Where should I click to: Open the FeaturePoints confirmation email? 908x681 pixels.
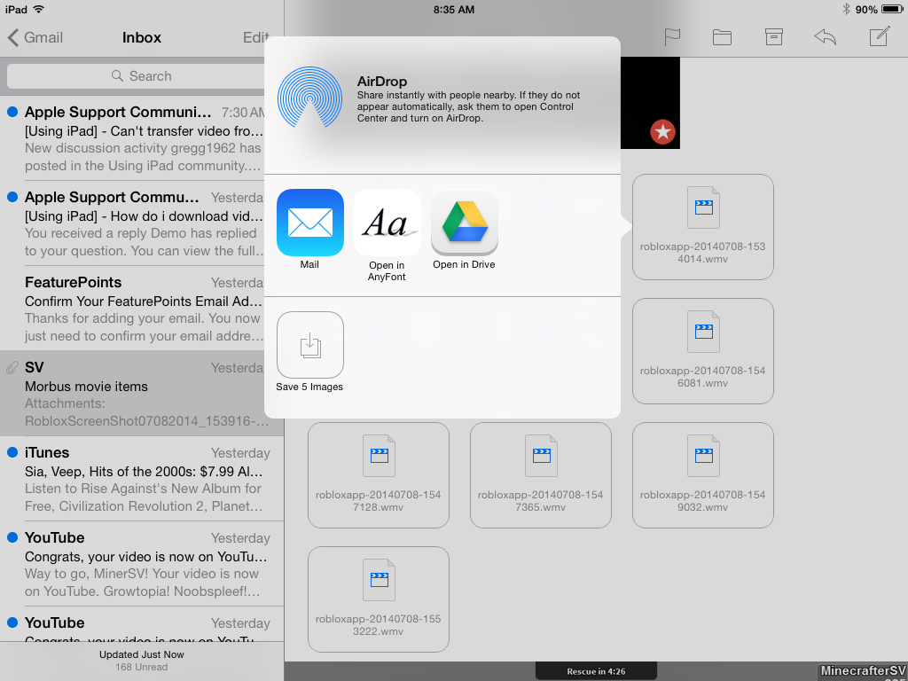[x=142, y=309]
